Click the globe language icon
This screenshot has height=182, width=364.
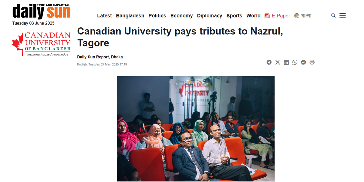coord(297,16)
